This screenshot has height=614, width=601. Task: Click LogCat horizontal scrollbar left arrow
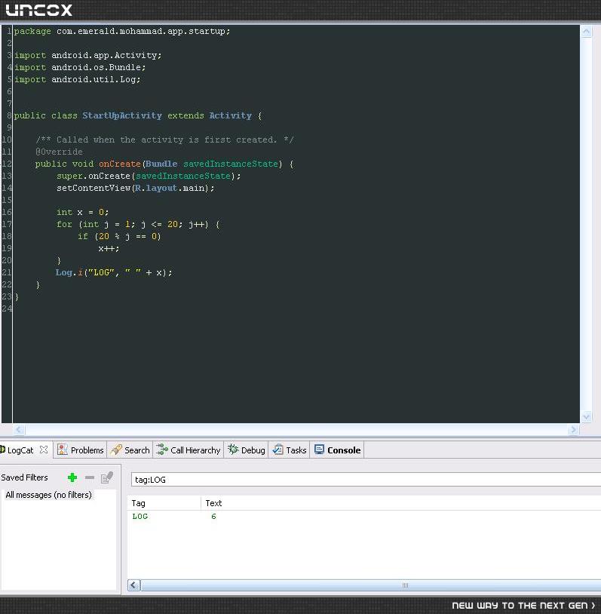click(x=133, y=585)
